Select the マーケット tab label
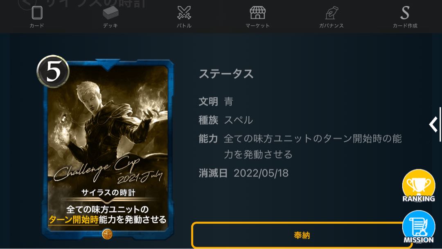Viewport: 442px width, 249px height. (x=258, y=26)
